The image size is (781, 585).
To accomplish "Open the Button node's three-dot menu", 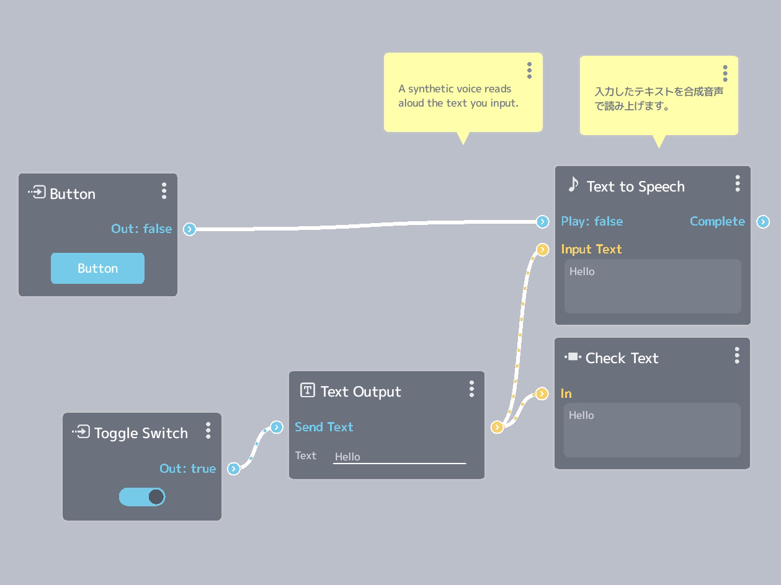I will coord(164,191).
